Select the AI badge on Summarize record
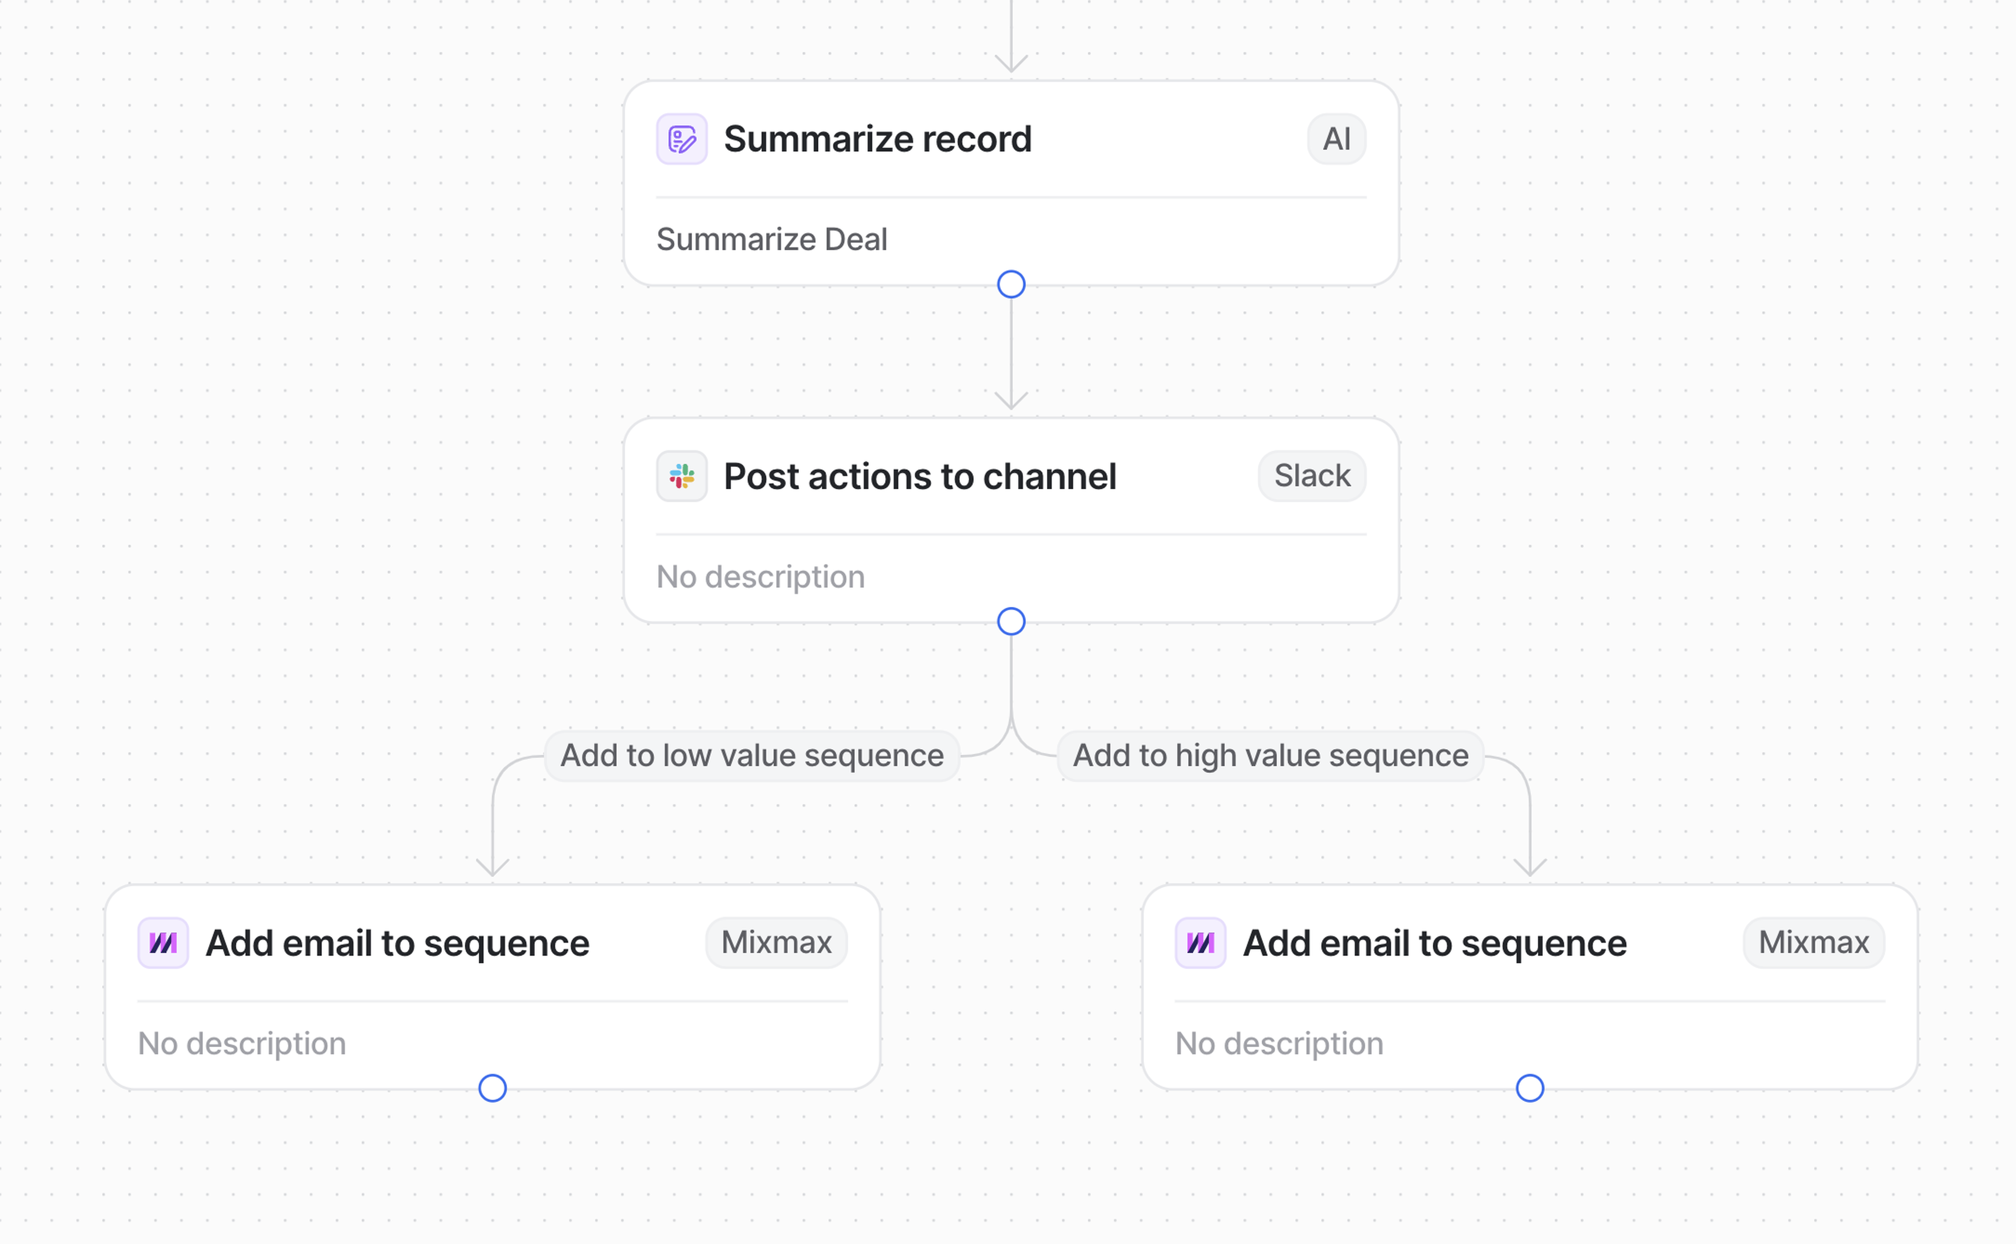Image resolution: width=2016 pixels, height=1244 pixels. [x=1336, y=139]
